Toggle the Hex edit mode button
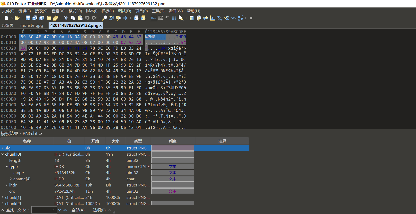 coord(154,18)
